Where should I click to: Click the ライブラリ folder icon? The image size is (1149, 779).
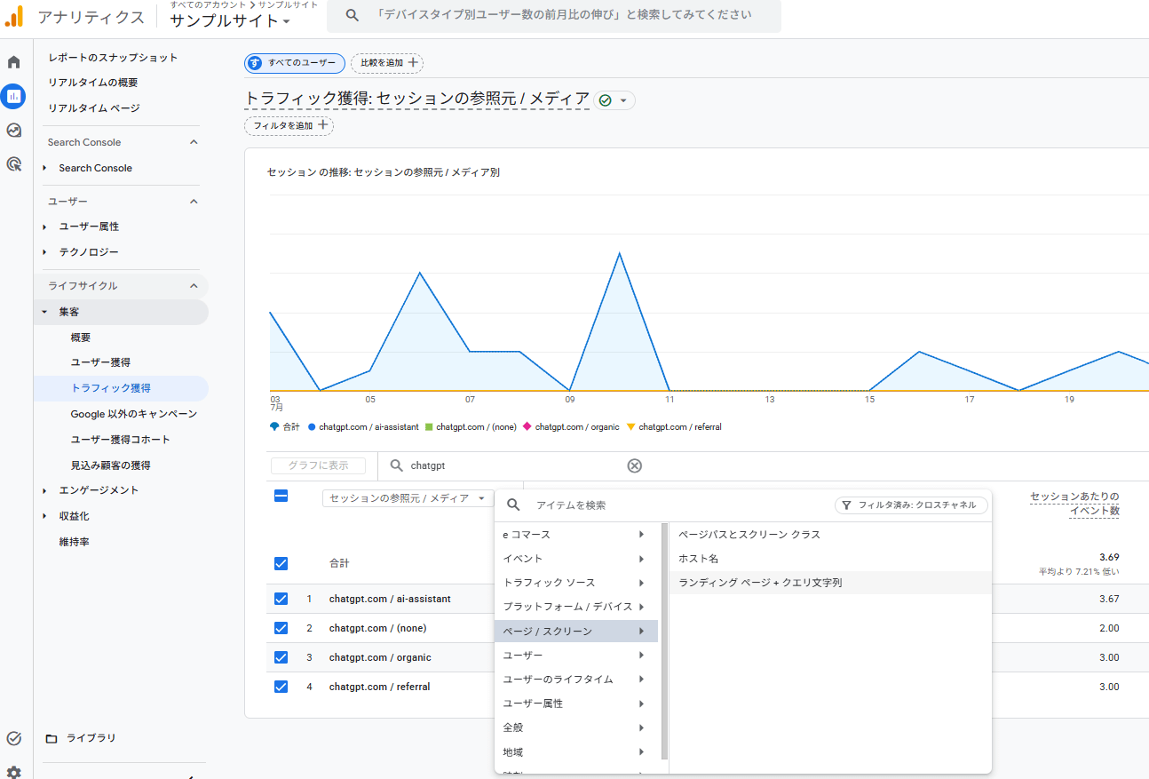tap(52, 738)
